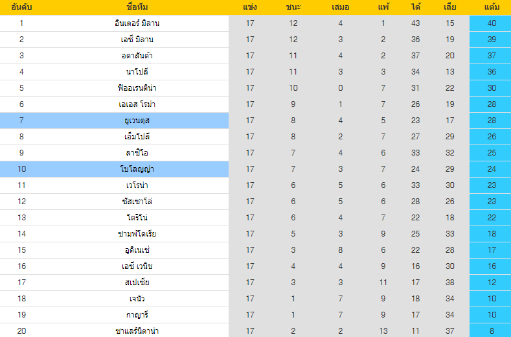Click the ชนะ wins column header
Viewport: 511px width, 337px height.
click(293, 7)
